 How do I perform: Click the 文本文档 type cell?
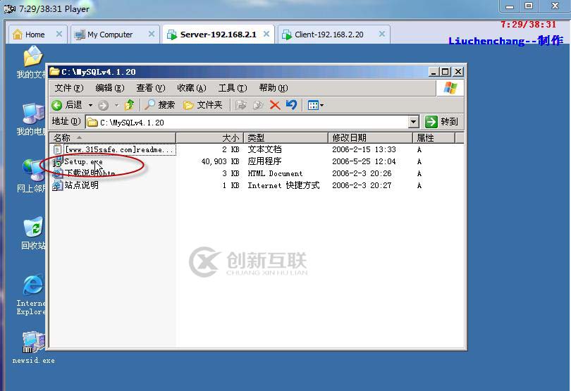pyautogui.click(x=265, y=149)
